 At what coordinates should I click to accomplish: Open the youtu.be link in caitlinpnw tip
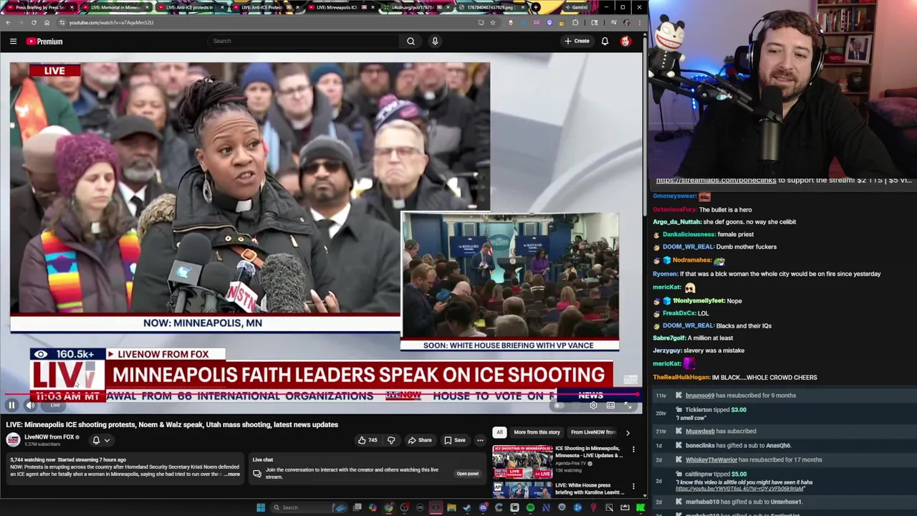(739, 489)
